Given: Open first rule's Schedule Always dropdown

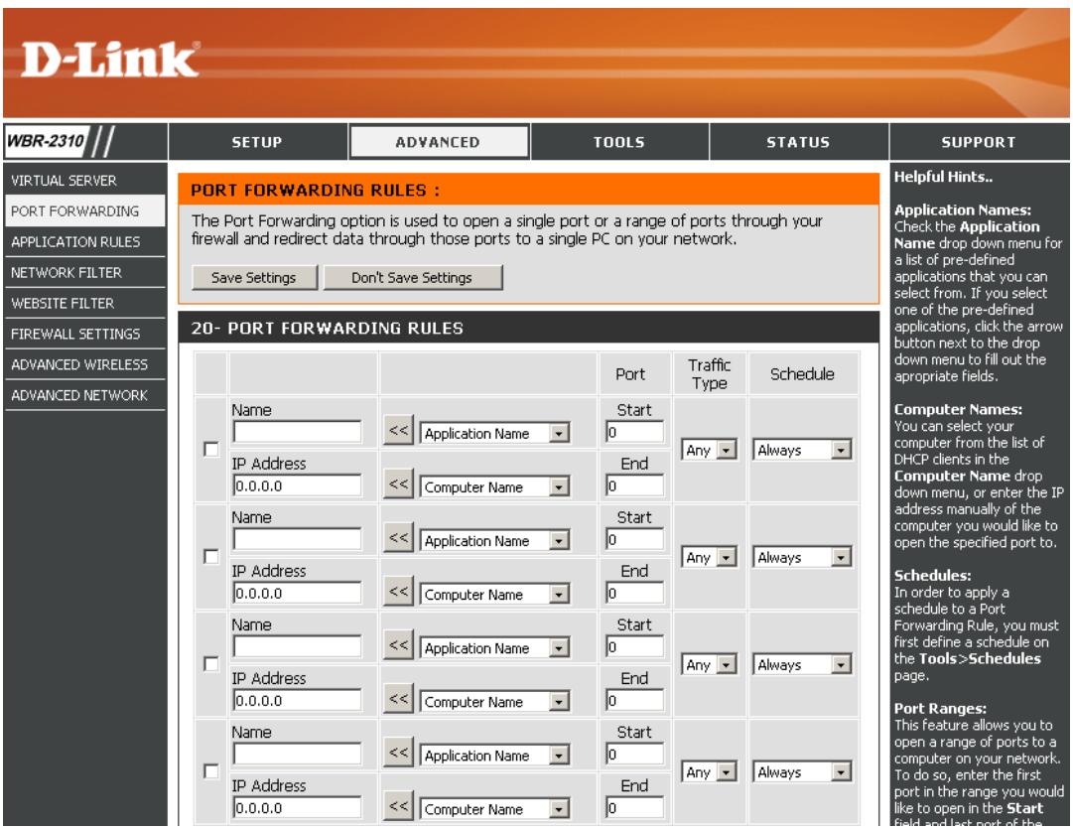Looking at the screenshot, I should 802,450.
